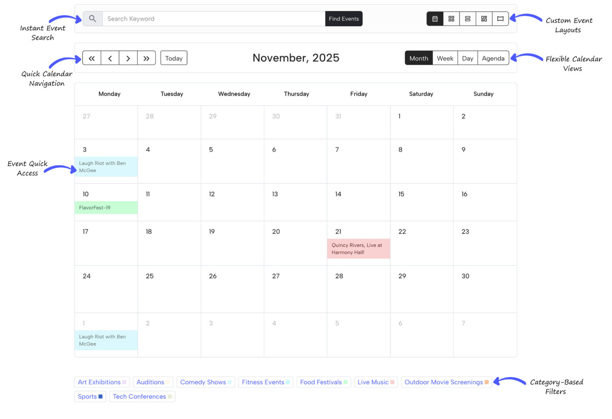Open the Agenda view tab

tap(493, 58)
